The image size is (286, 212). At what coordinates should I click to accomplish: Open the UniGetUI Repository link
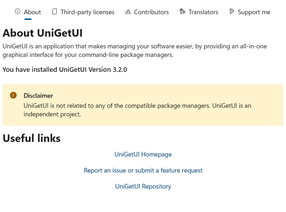pos(143,186)
